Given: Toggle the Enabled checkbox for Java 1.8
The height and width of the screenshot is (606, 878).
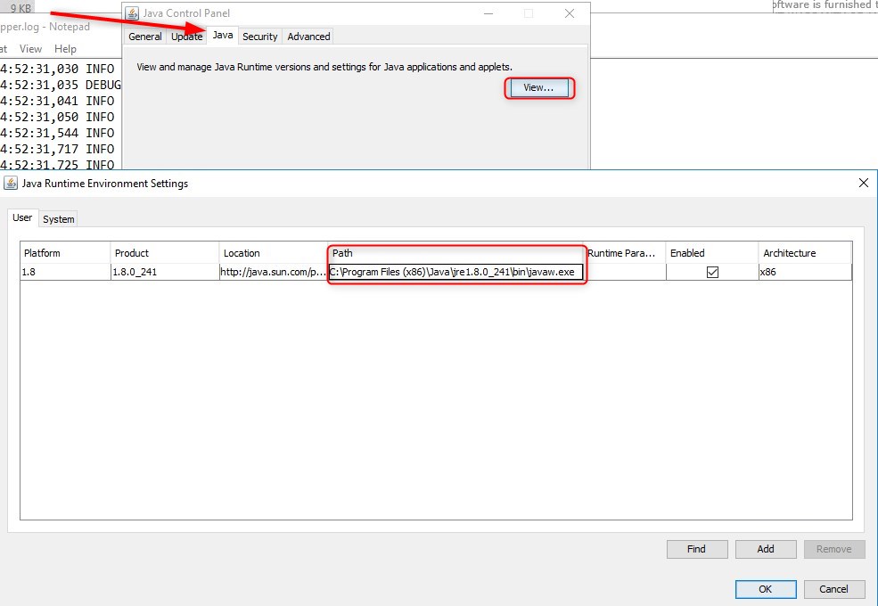Looking at the screenshot, I should 710,272.
